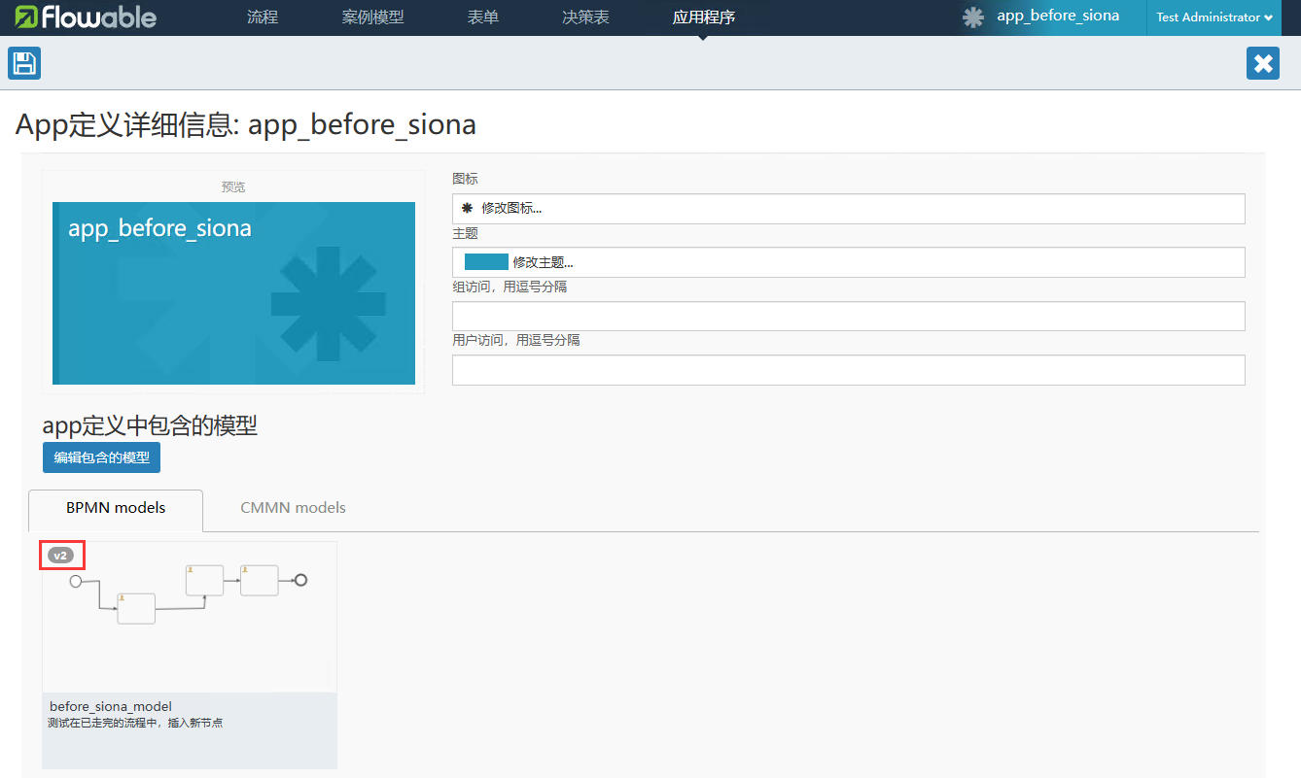Click before_siona_model name text

click(x=111, y=706)
